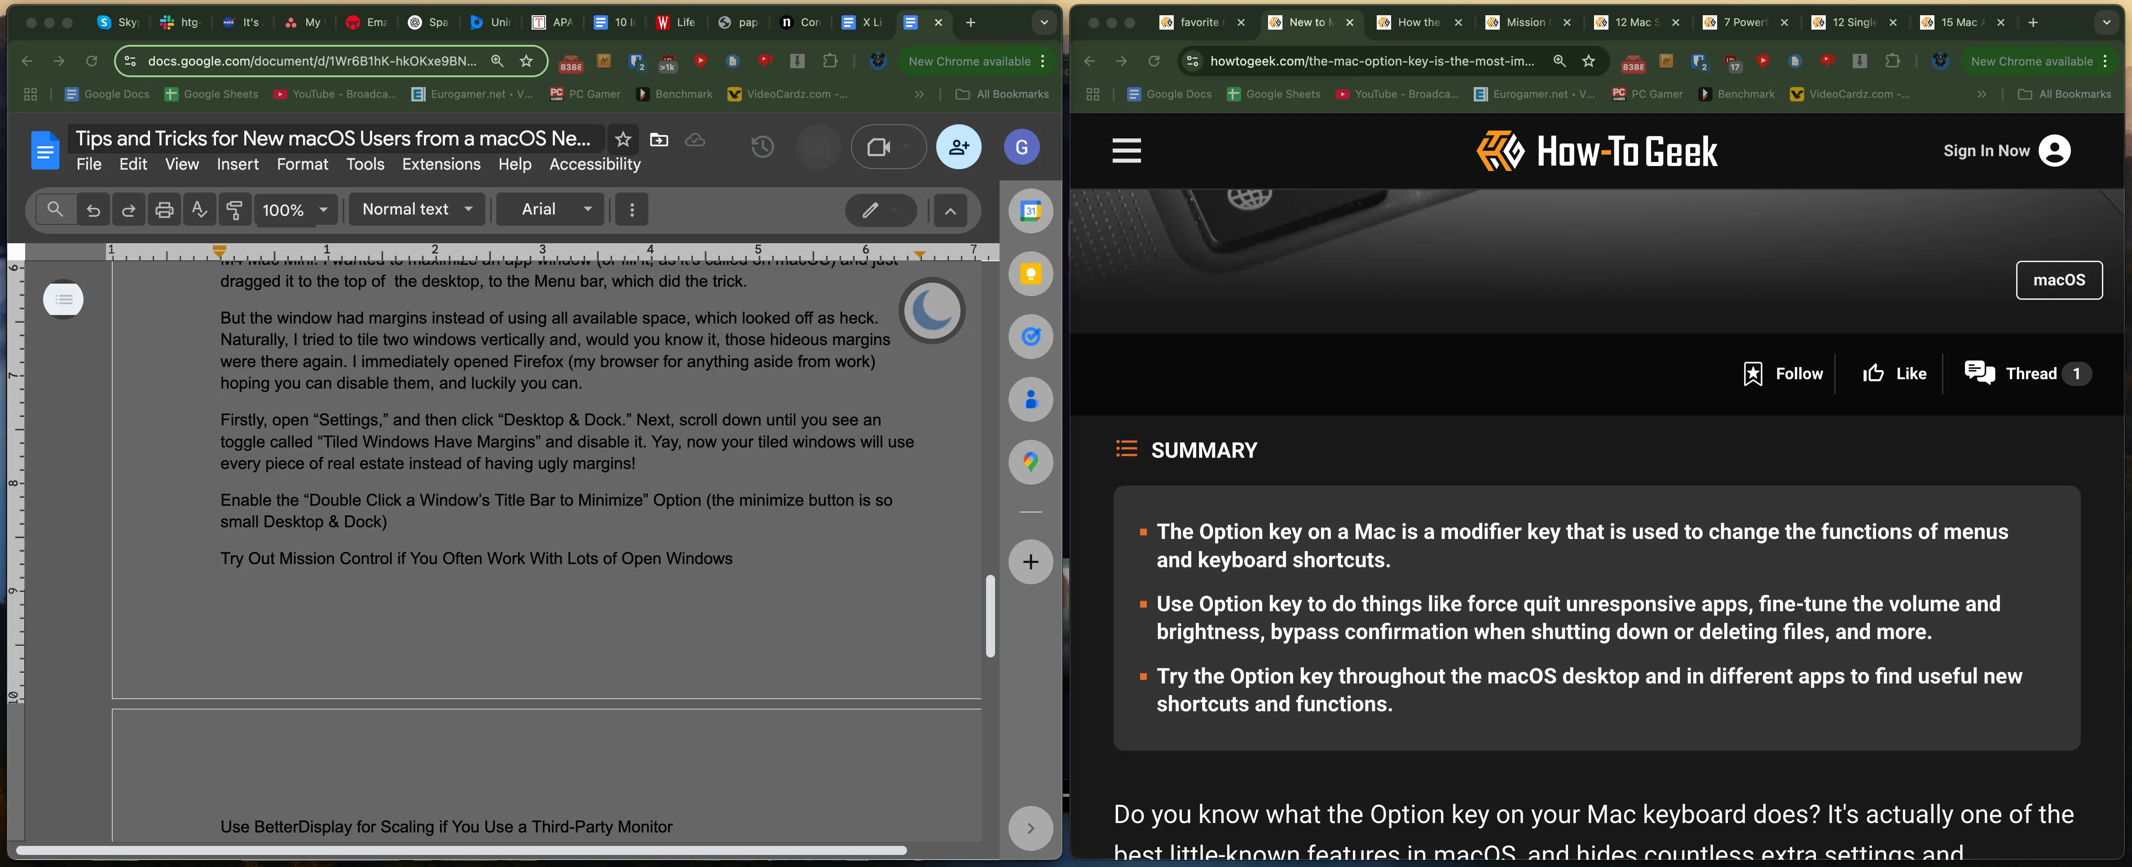
Task: Open the Format menu in Docs
Action: pyautogui.click(x=302, y=165)
